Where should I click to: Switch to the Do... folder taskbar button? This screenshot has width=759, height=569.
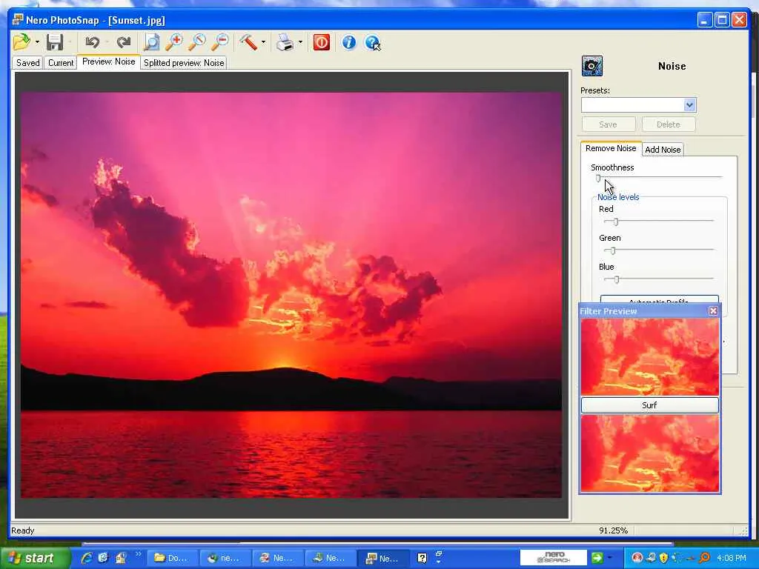coord(172,558)
